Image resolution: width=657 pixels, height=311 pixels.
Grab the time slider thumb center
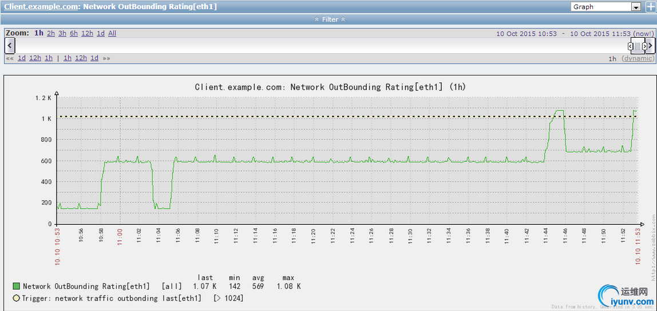(x=638, y=46)
